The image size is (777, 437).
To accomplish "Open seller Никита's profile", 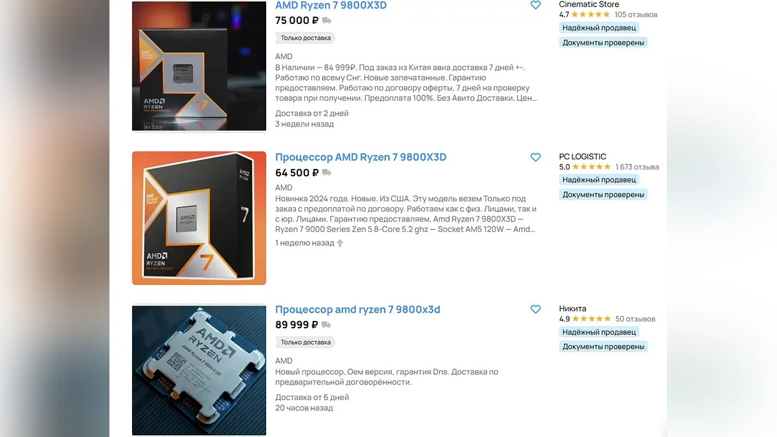I will tap(573, 309).
